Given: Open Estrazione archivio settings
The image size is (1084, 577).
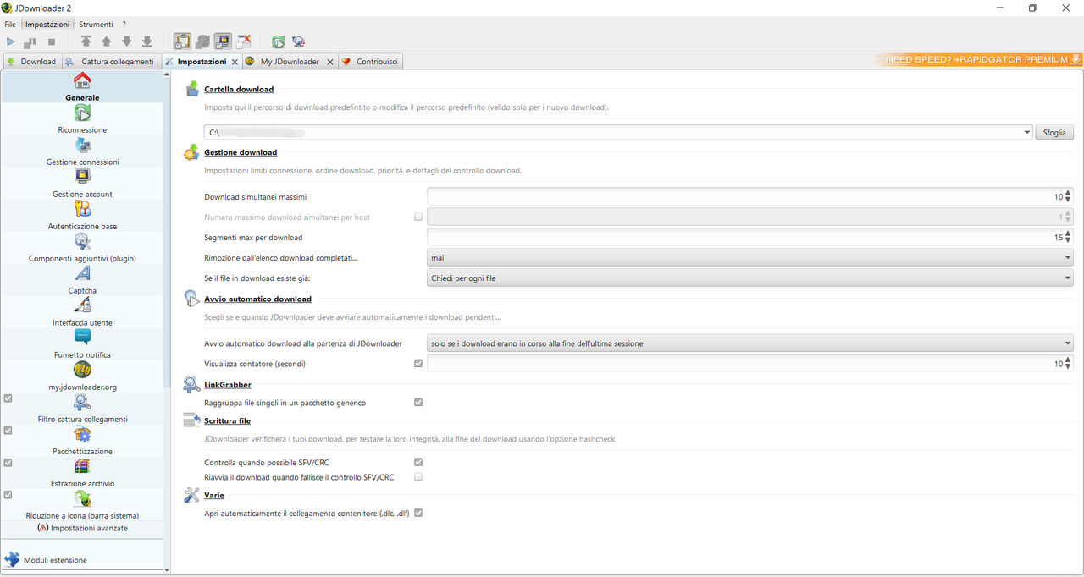Looking at the screenshot, I should tap(82, 473).
